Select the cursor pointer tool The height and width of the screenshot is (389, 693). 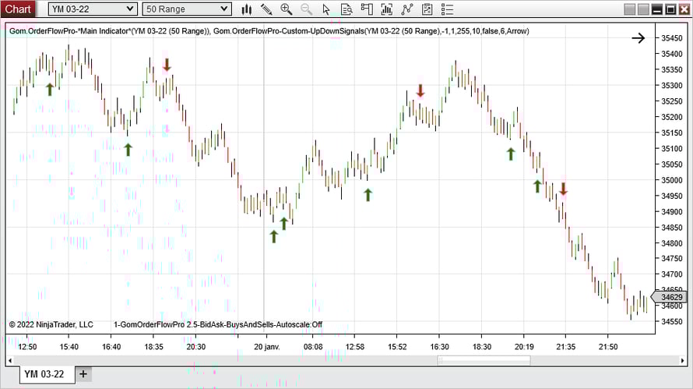(x=327, y=9)
